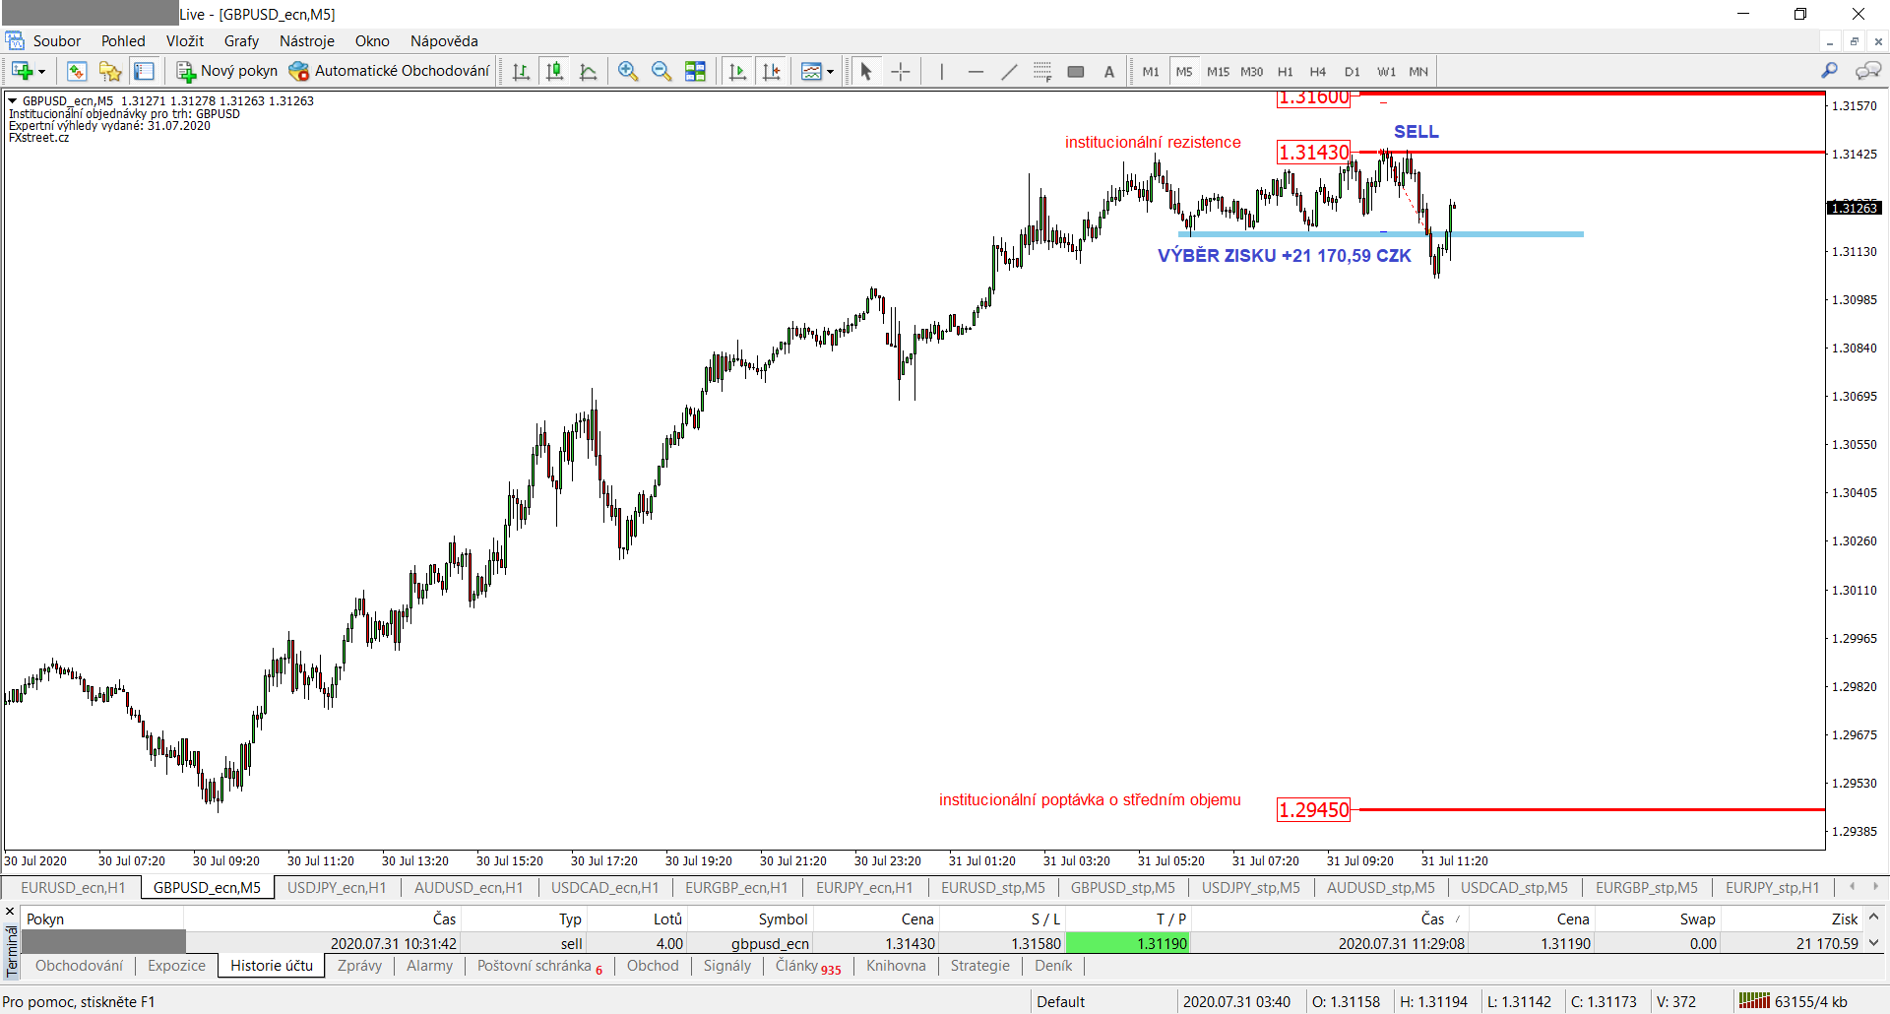The width and height of the screenshot is (1890, 1014).
Task: Switch to EURUSD_ecn,H1 chart tab
Action: [73, 888]
